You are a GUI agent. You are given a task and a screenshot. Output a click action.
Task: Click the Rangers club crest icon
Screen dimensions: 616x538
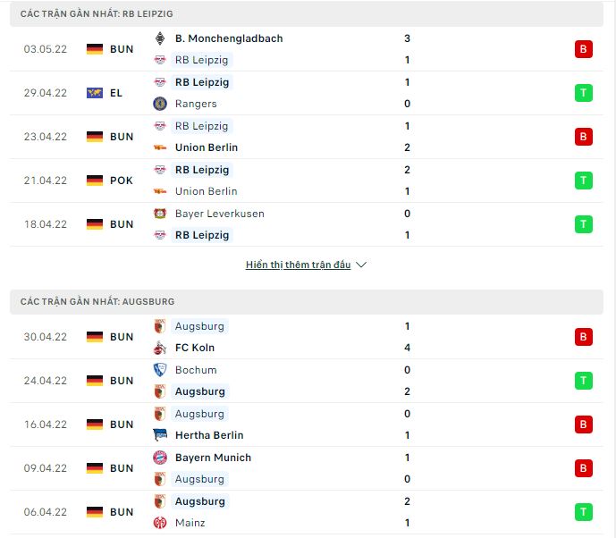point(160,104)
